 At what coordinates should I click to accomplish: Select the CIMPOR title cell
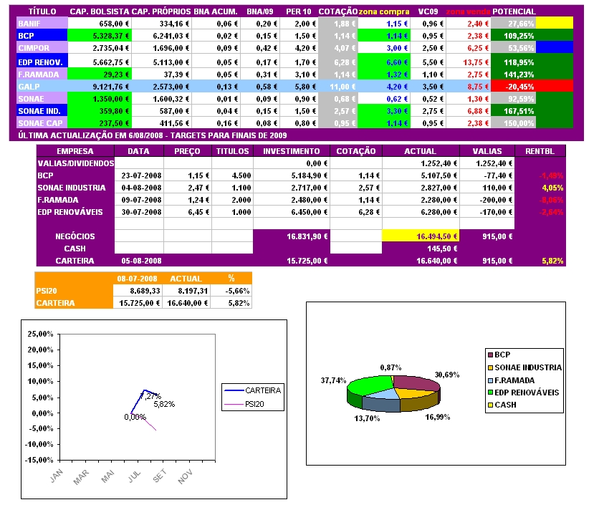(x=42, y=48)
